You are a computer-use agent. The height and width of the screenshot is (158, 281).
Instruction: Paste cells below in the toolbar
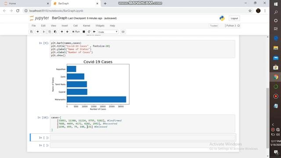click(x=55, y=32)
